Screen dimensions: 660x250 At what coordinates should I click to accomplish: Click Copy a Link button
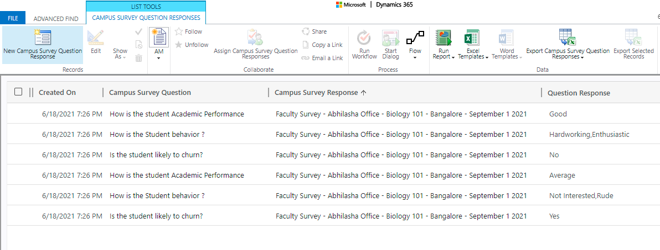[322, 45]
